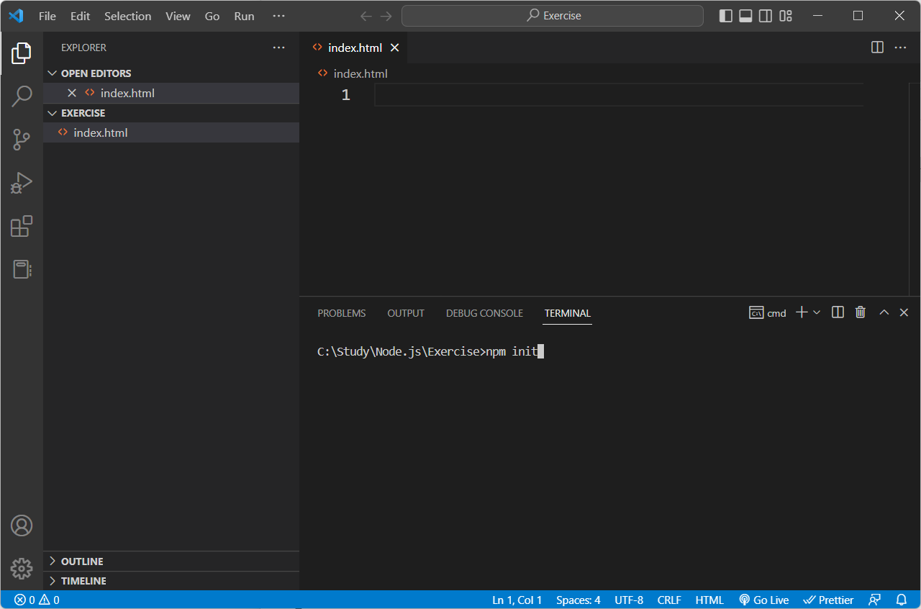Create a new terminal with plus icon

coord(802,312)
